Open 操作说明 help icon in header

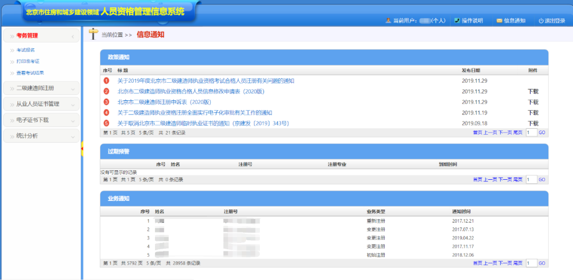coord(457,21)
